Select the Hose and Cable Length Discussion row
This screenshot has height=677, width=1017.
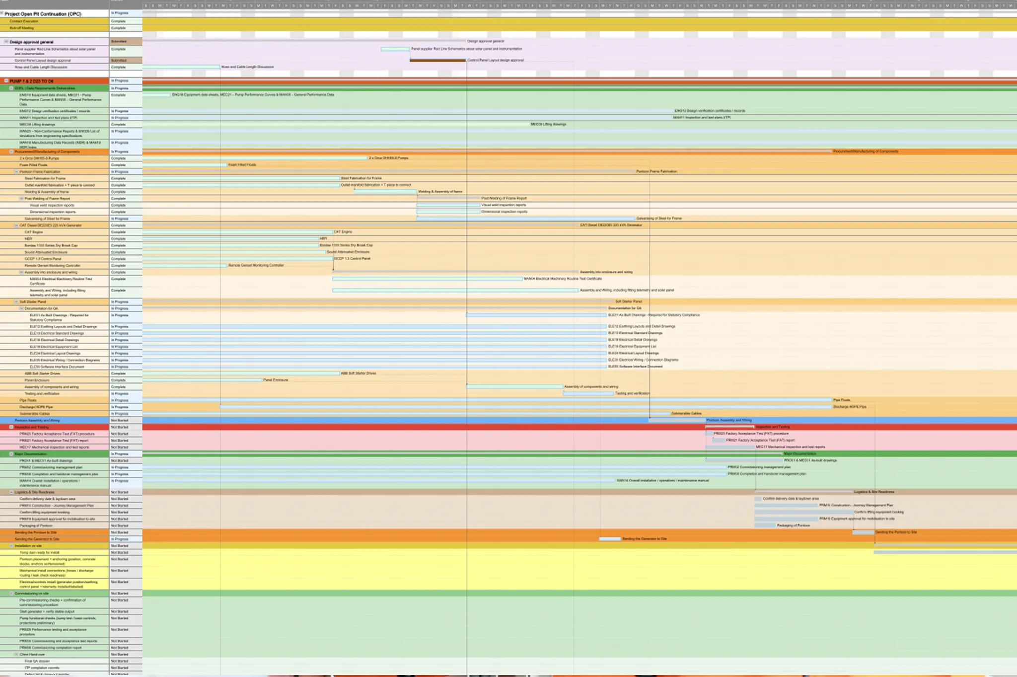(55, 67)
